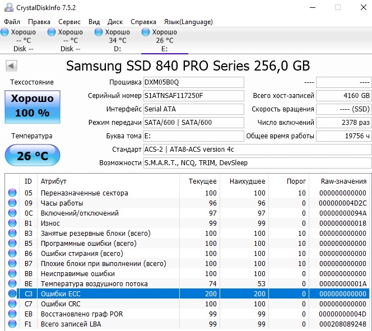Go to previous disk with left arrow
Viewport: 372px width, 331px height.
coord(11,66)
